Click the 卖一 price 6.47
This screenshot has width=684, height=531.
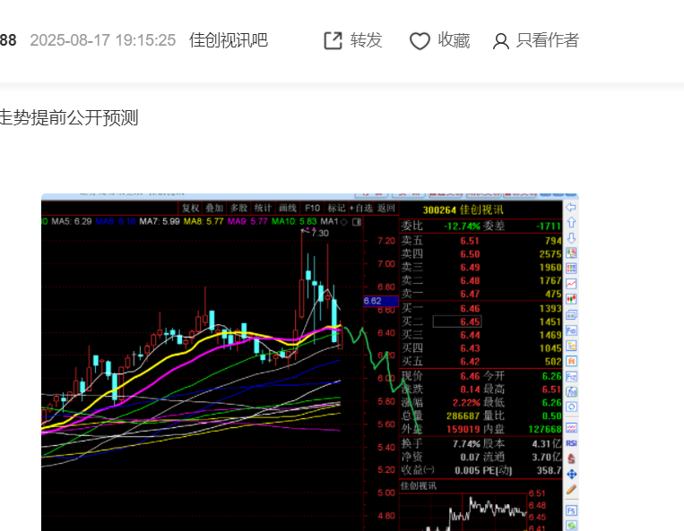[470, 294]
